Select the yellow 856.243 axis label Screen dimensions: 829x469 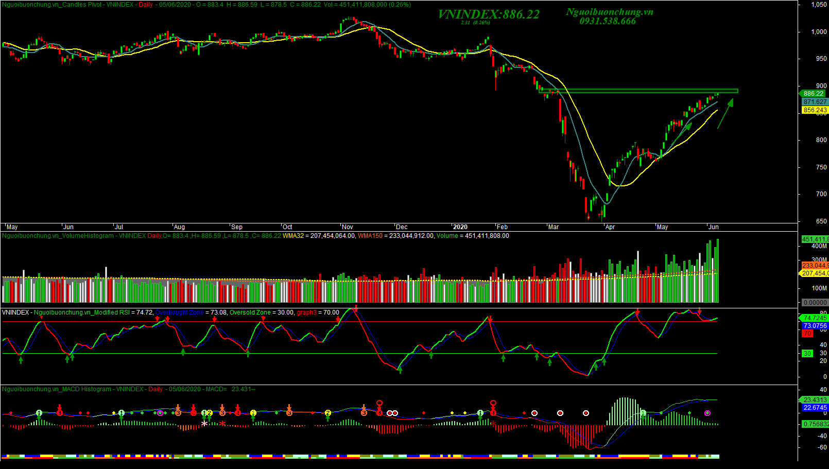pyautogui.click(x=815, y=110)
